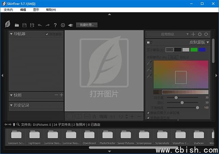Remove snapshot with the minus icon
Screen dimensions: 219x154
click(x=56, y=95)
